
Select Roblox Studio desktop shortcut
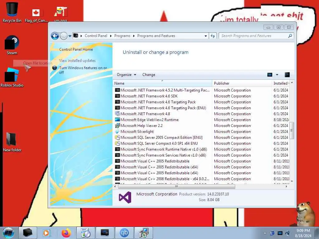point(12,77)
